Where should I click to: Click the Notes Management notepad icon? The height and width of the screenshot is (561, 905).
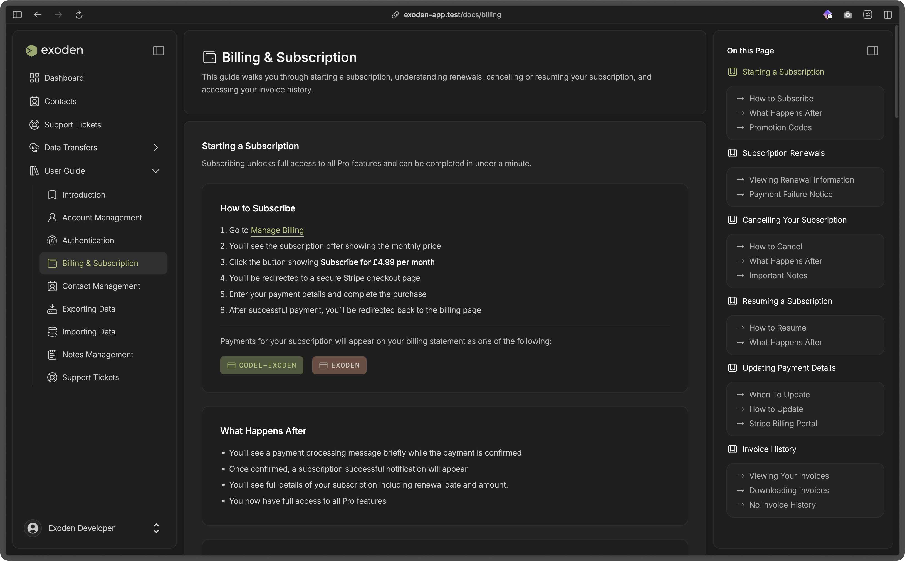click(x=52, y=354)
